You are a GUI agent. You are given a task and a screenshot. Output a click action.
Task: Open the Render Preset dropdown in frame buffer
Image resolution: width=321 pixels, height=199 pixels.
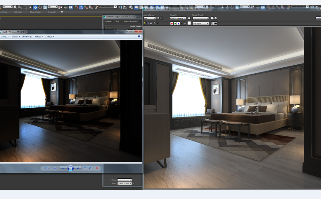(x=201, y=18)
